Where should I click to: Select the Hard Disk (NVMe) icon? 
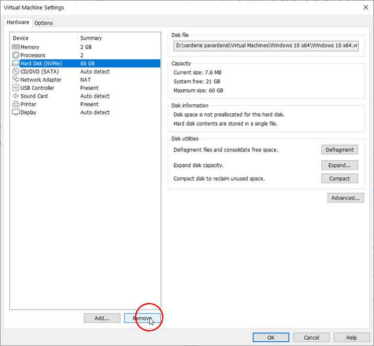[16, 63]
